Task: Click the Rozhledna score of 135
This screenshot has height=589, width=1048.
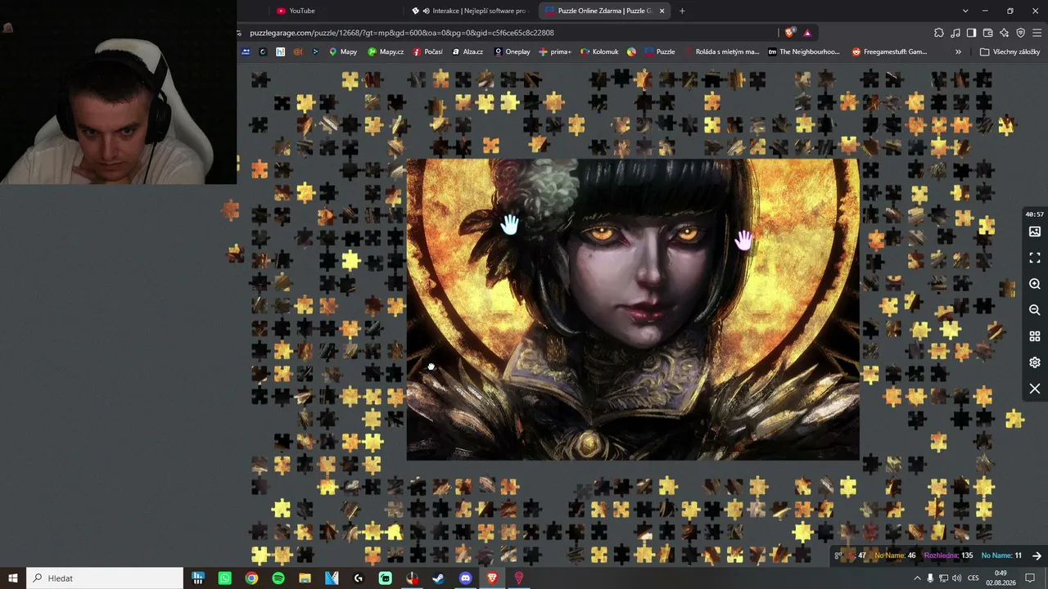Action: [x=948, y=556]
